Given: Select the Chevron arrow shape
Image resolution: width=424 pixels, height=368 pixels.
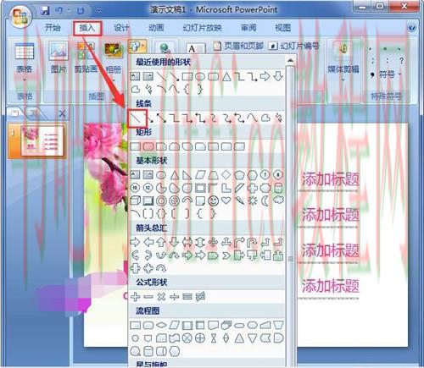Looking at the screenshot, I should point(226,255).
